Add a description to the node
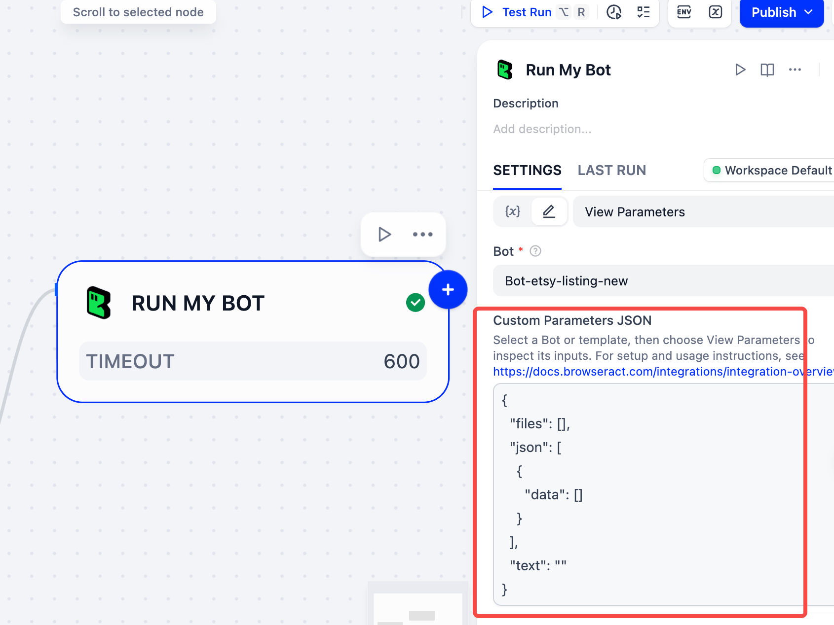 (x=542, y=129)
